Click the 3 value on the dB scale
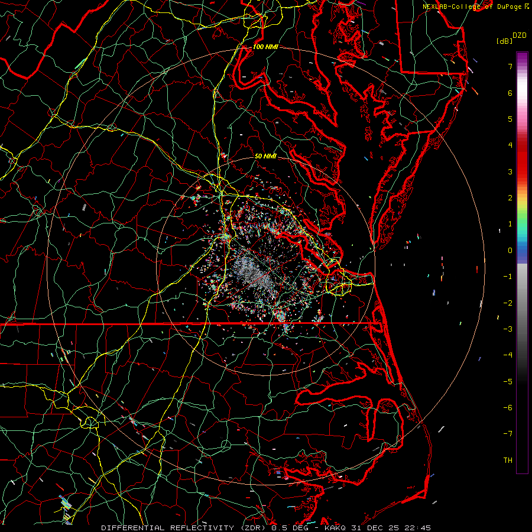 pyautogui.click(x=510, y=171)
